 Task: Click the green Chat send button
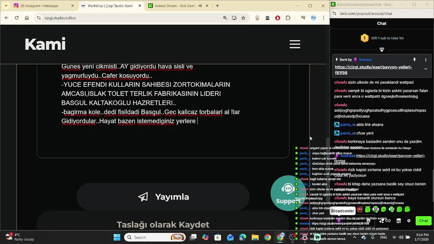[423, 221]
